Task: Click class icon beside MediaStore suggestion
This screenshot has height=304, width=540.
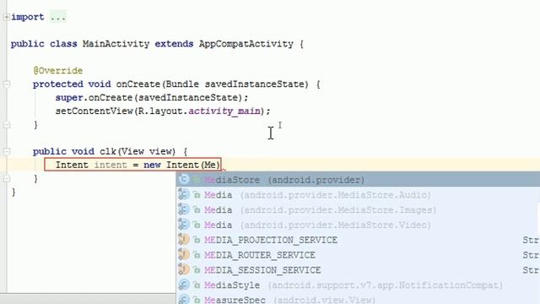Action: (184, 180)
